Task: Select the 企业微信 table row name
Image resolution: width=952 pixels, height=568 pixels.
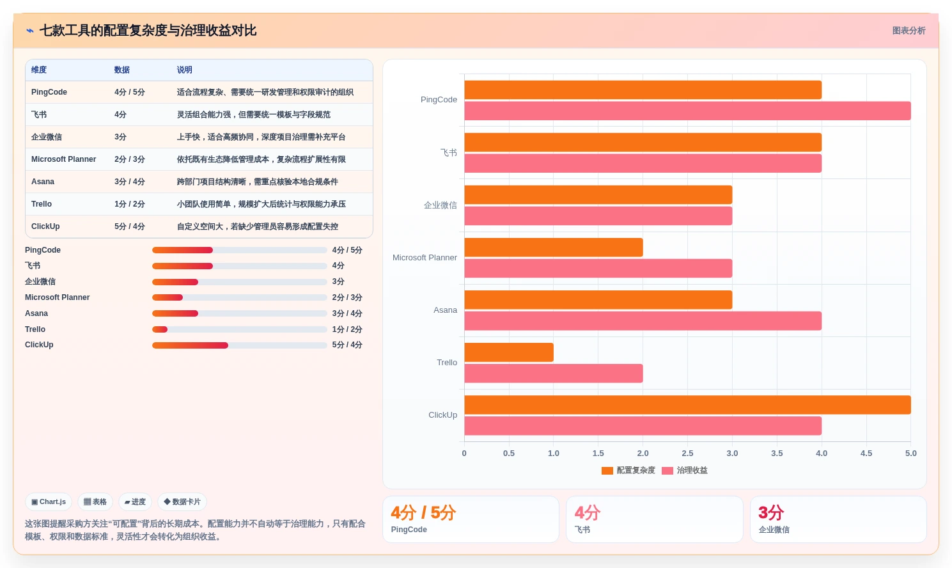Action: point(47,137)
